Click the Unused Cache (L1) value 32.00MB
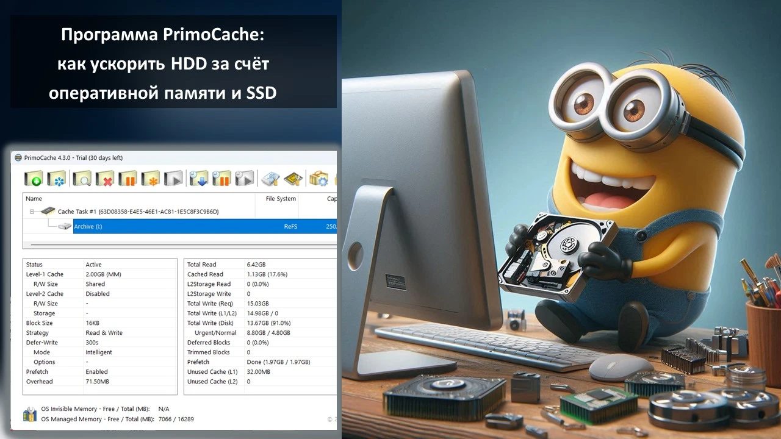781x439 pixels. coord(258,372)
